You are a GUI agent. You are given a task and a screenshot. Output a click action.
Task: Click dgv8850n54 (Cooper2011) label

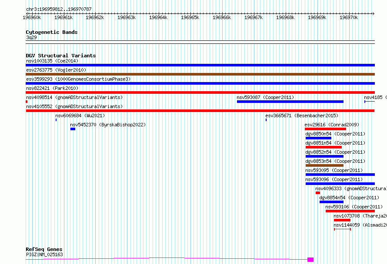point(335,134)
